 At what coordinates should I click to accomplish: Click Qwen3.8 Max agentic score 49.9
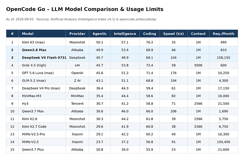(x=100, y=50)
